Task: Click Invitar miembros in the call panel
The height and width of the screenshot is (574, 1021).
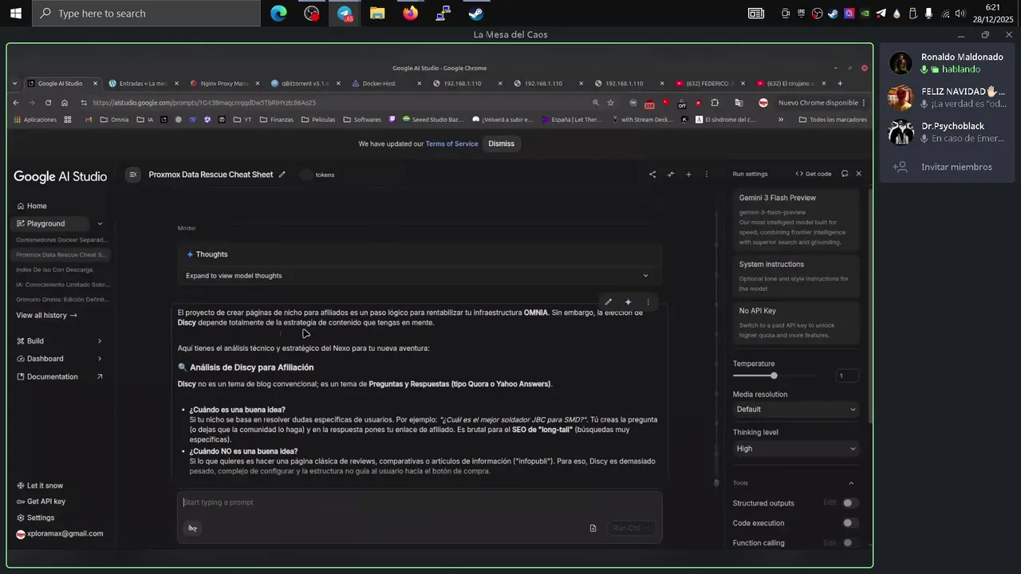Action: point(945,167)
